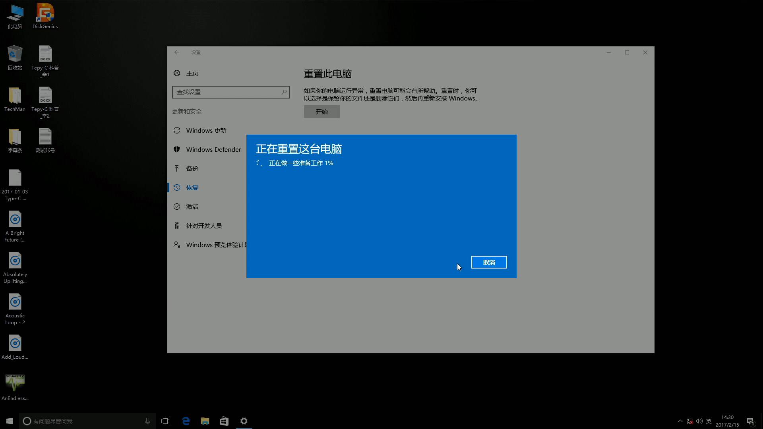Go back using the settings back arrow

(x=177, y=52)
